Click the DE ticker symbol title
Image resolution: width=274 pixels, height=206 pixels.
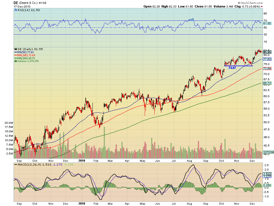pos(16,3)
